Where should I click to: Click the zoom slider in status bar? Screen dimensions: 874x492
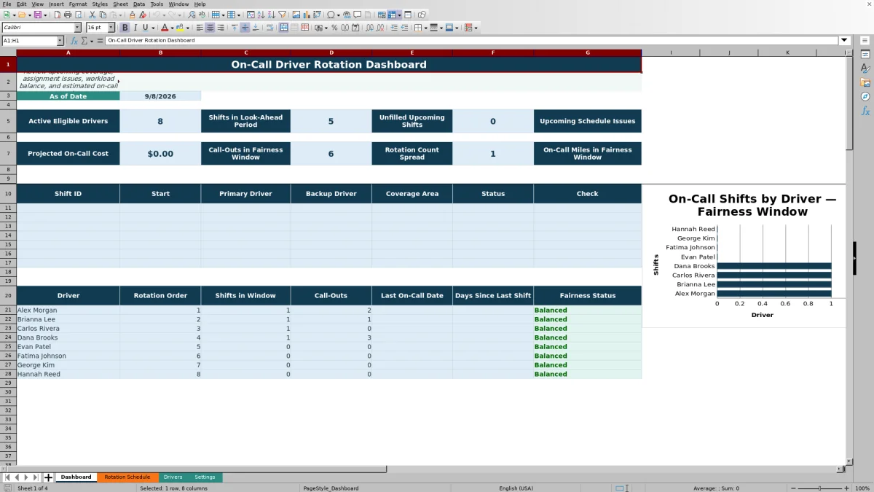820,488
